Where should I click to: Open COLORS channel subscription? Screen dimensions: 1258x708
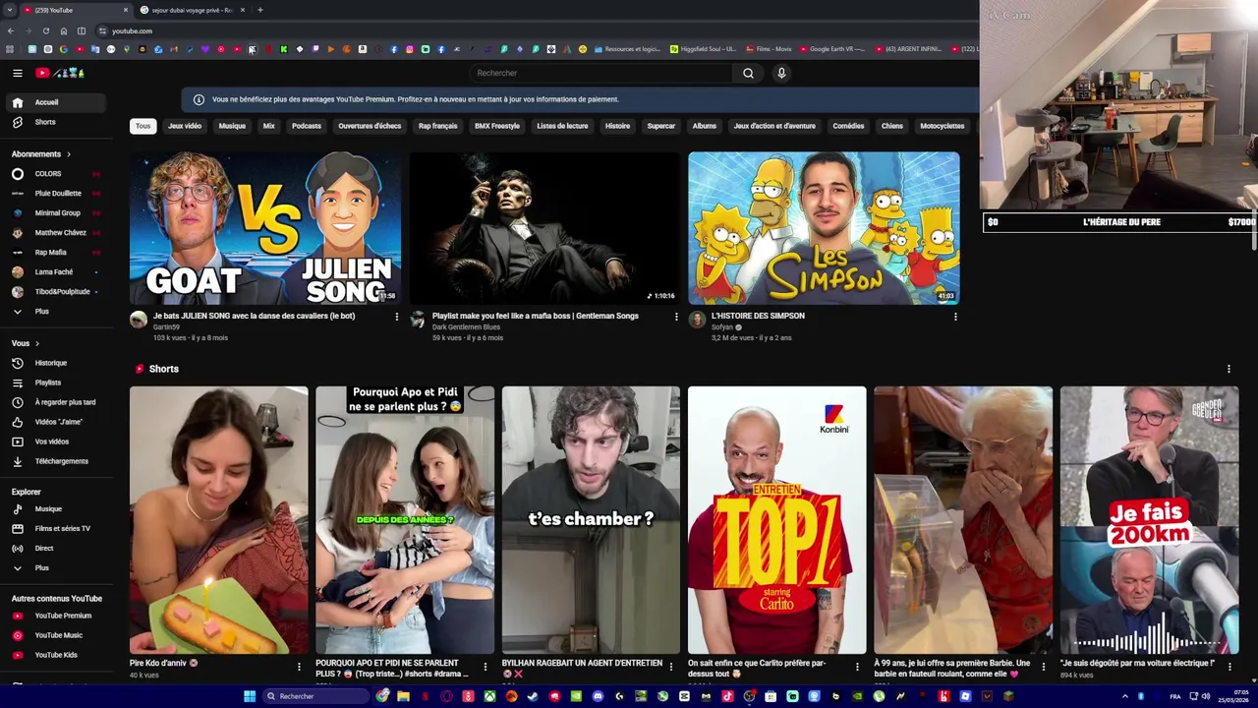(56, 174)
